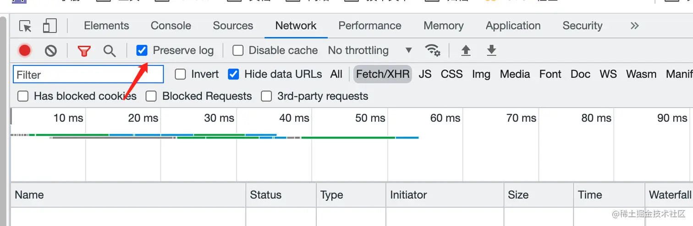This screenshot has width=693, height=226.
Task: Export HAR file with download arrow
Action: pos(491,50)
